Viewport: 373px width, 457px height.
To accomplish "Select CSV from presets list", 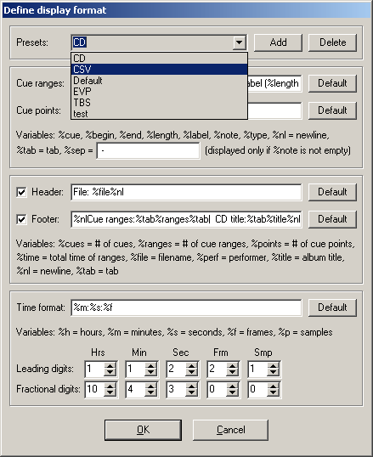I will [159, 70].
